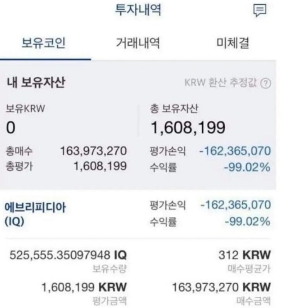
Task: Tap the KRW 환산 추정값 label
Action: pyautogui.click(x=221, y=82)
